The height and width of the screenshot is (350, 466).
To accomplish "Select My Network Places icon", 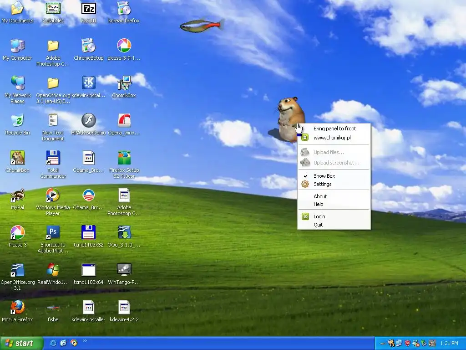I will click(x=18, y=89).
